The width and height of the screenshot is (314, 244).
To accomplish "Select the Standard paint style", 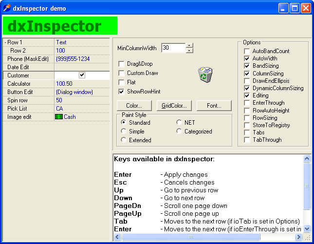I will click(x=124, y=122).
